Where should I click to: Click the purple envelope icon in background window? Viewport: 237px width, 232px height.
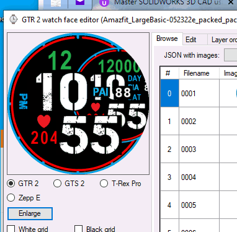(80, 2)
